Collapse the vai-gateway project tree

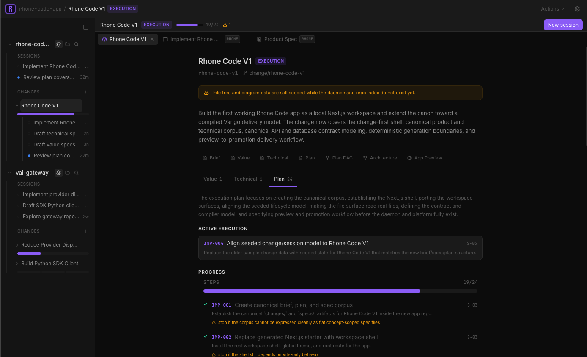tap(10, 173)
